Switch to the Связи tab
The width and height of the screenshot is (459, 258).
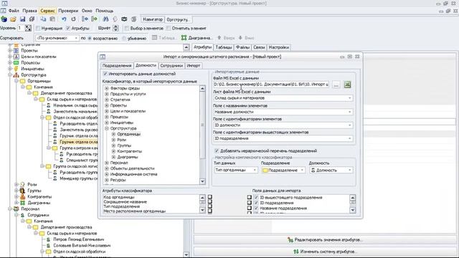[x=259, y=47]
